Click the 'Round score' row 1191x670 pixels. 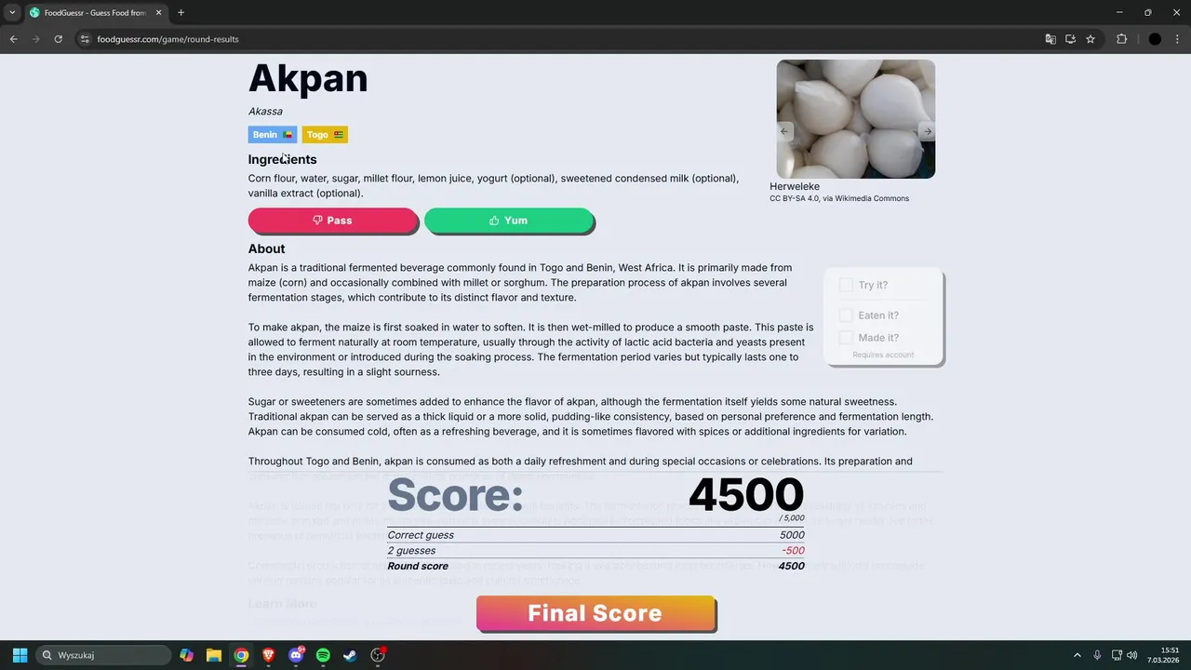pos(595,566)
